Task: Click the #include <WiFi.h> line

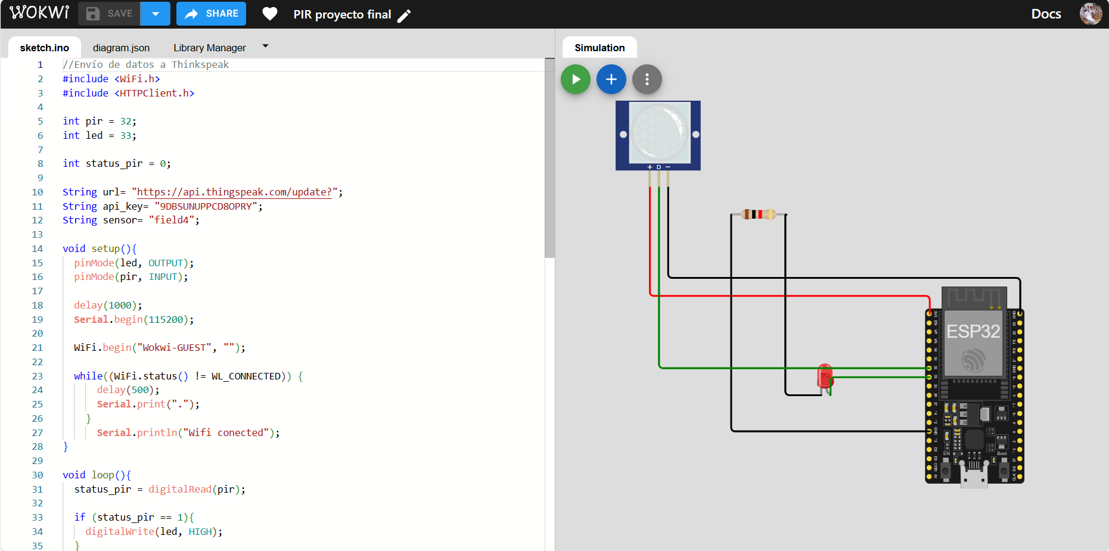Action: point(111,79)
